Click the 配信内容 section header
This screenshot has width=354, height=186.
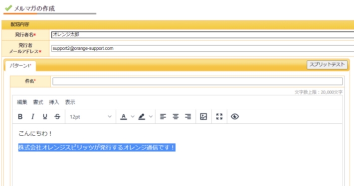point(20,24)
